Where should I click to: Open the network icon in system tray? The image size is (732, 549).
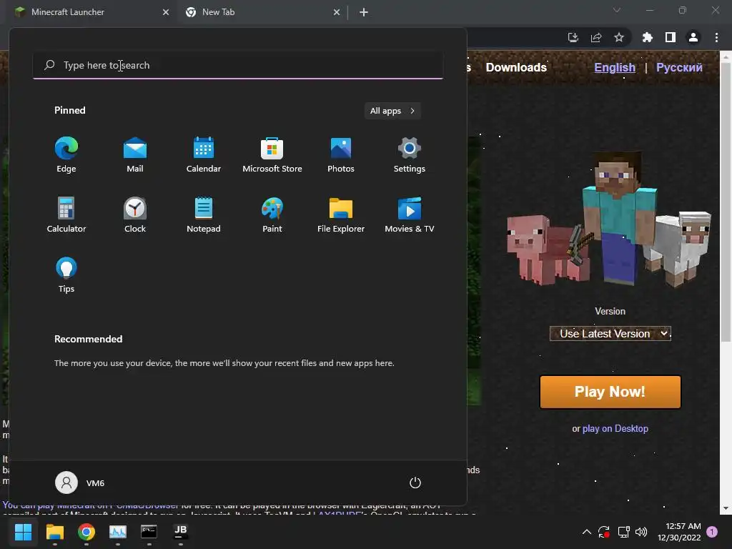tap(623, 532)
